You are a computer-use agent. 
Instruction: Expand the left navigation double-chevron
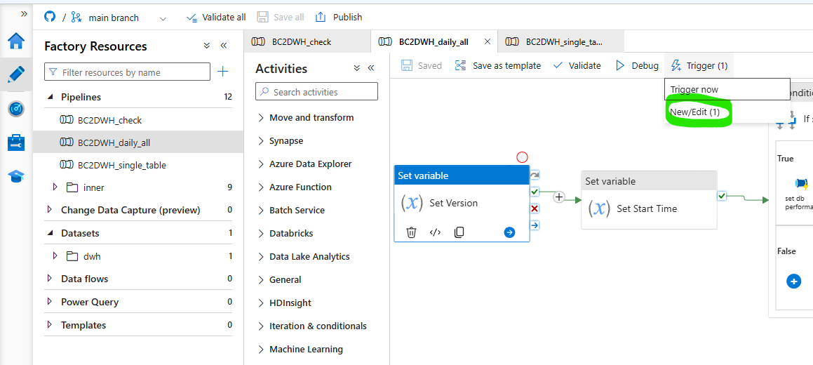pyautogui.click(x=24, y=14)
